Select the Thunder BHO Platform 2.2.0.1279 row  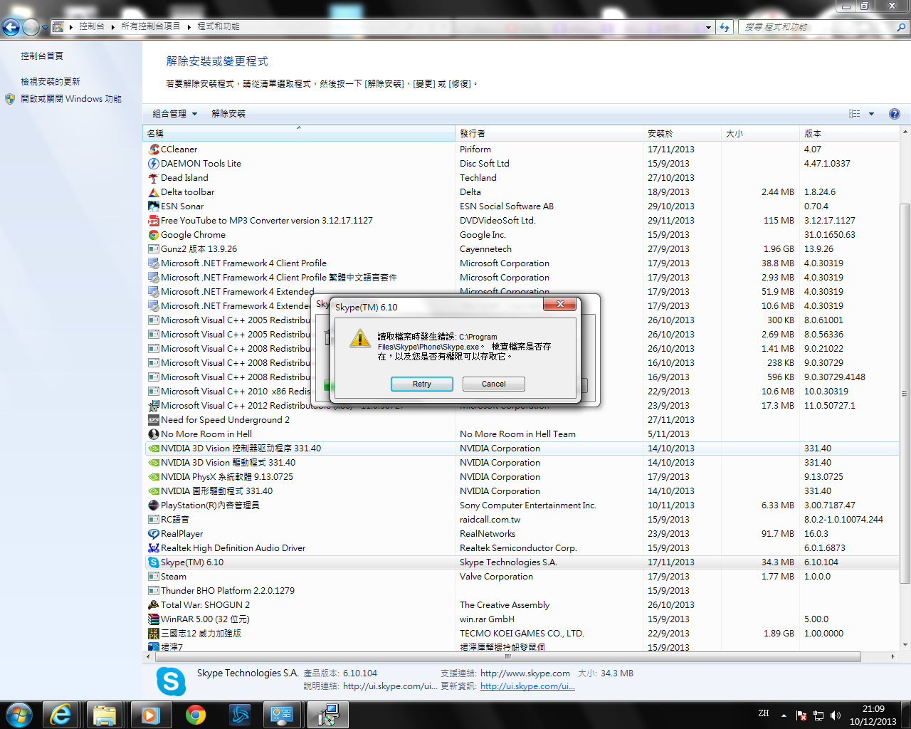[522, 591]
